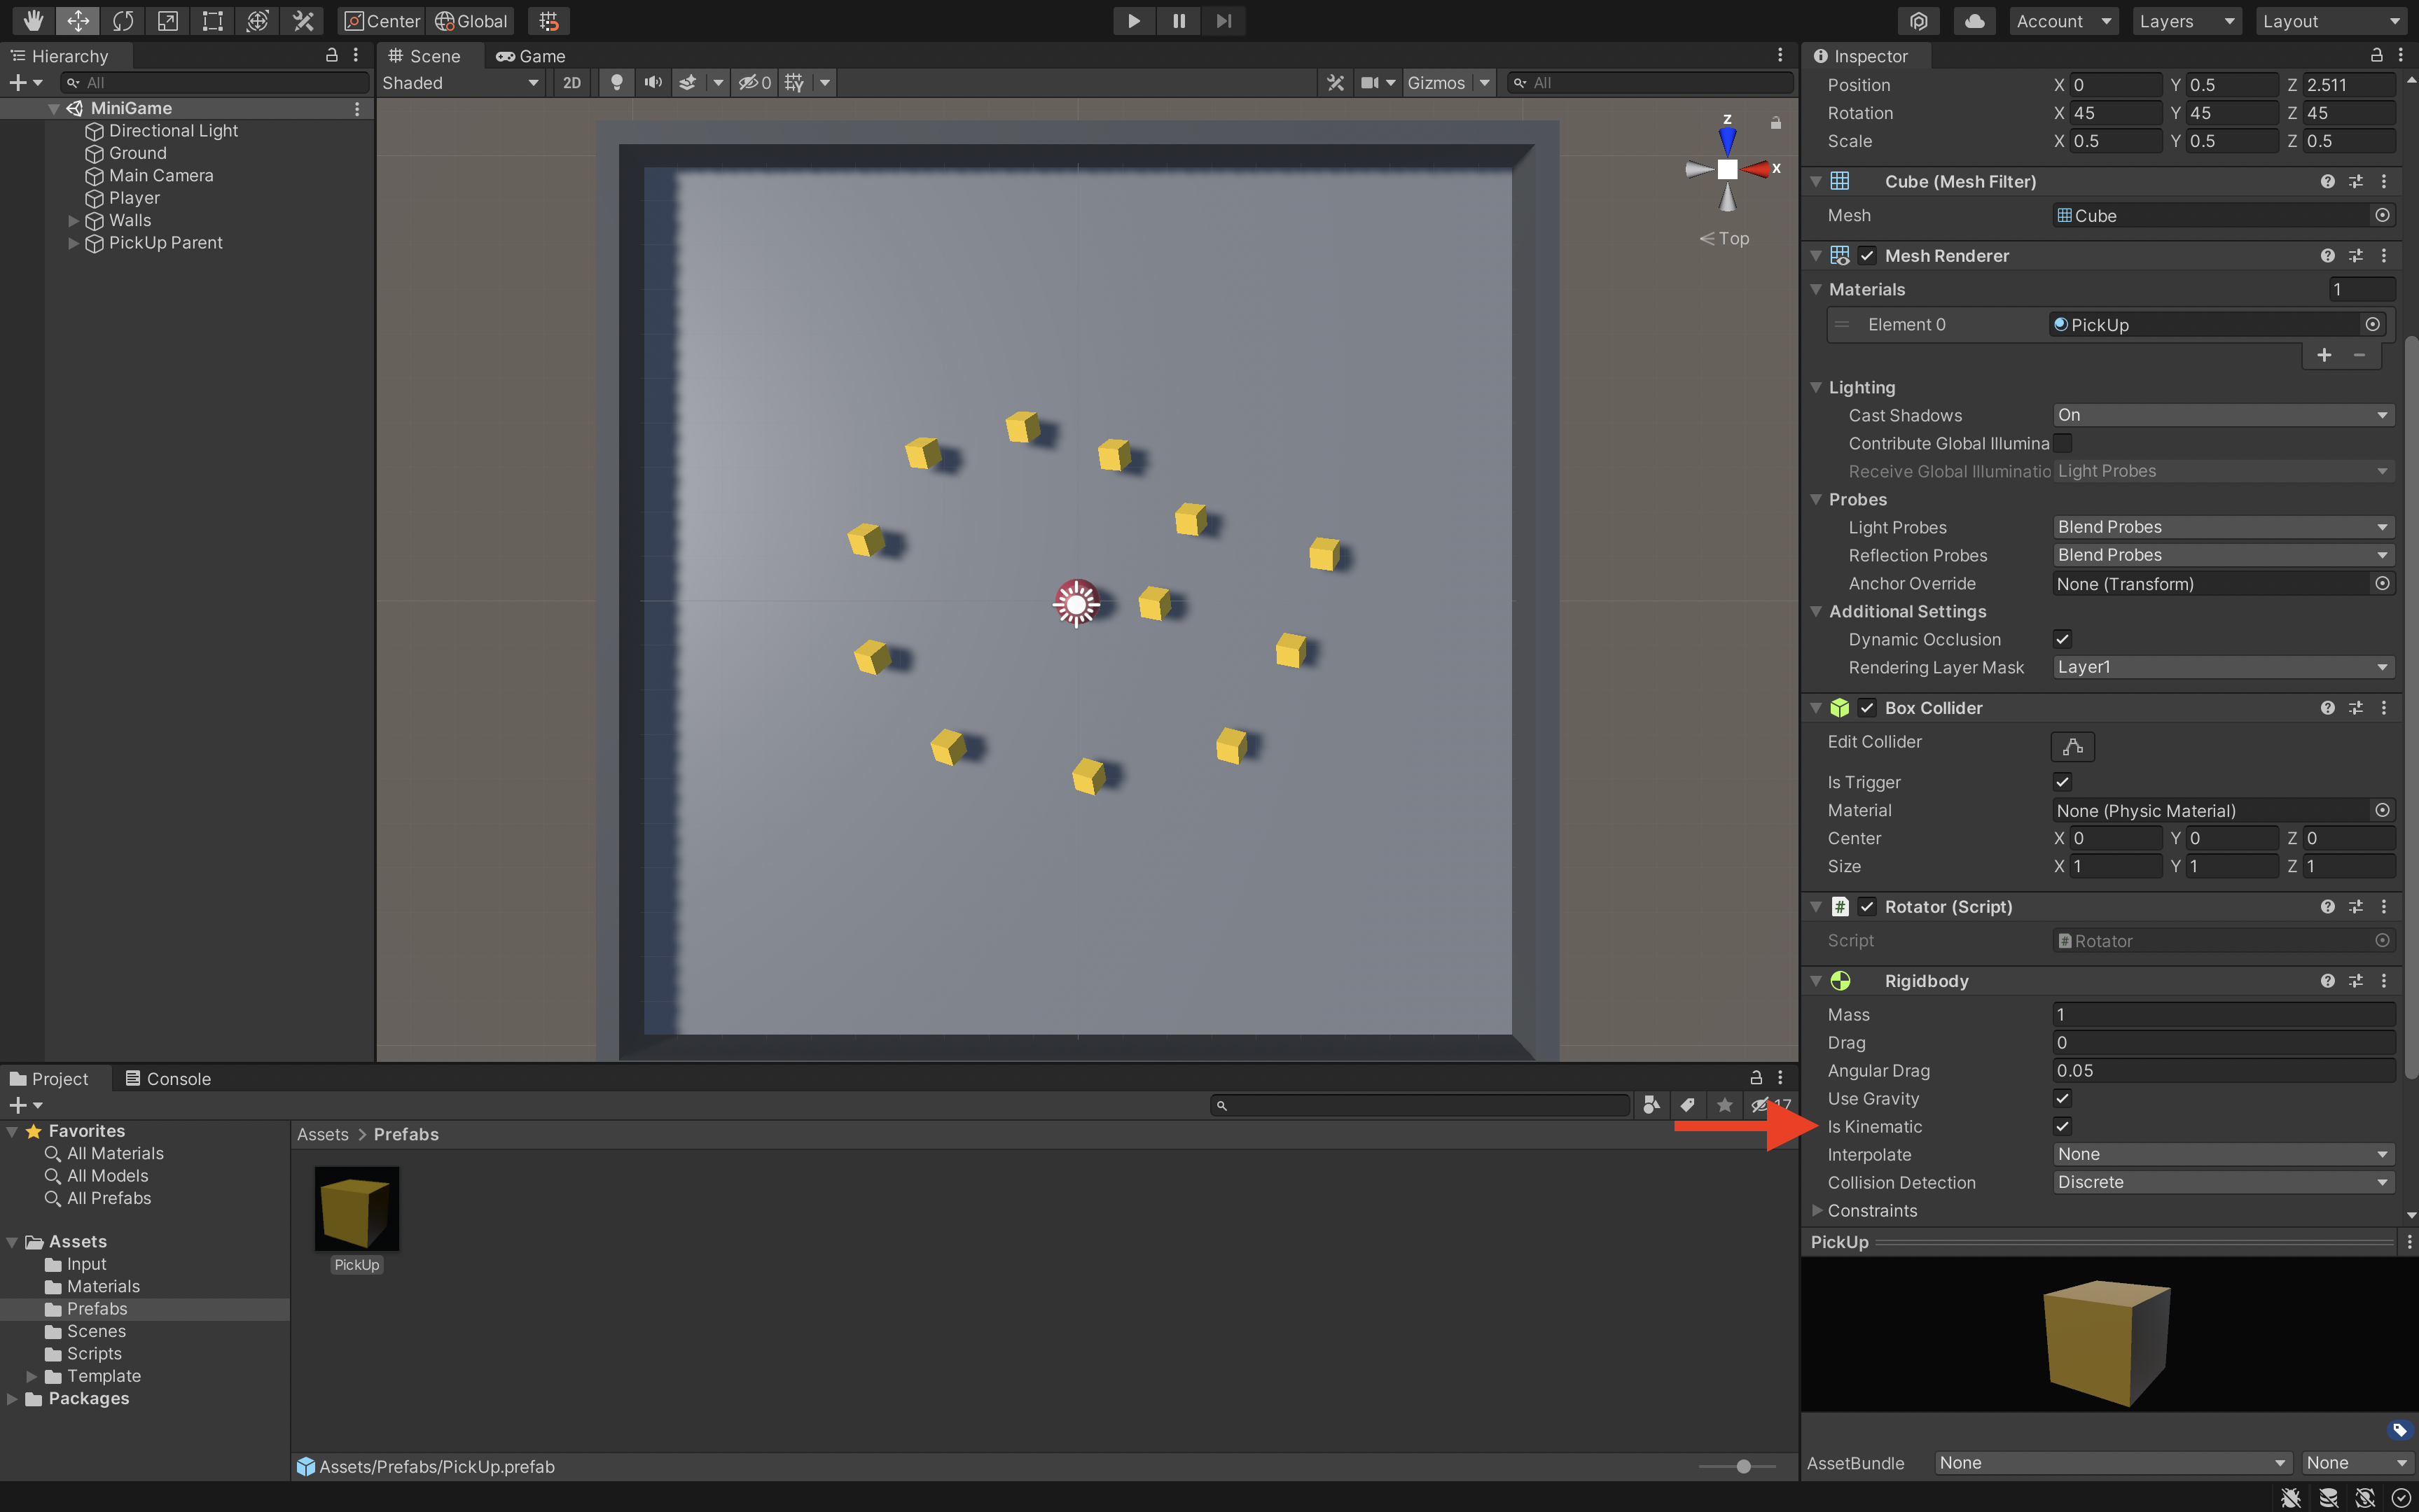Viewport: 2419px width, 1512px height.
Task: Disable the Use Gravity checkbox
Action: tap(2062, 1098)
